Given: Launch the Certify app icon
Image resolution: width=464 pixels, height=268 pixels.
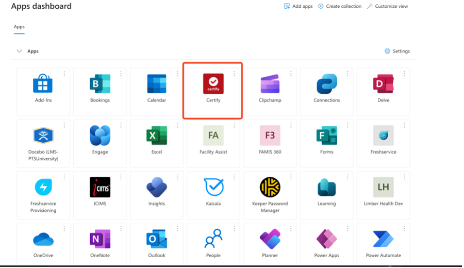Looking at the screenshot, I should [x=213, y=83].
